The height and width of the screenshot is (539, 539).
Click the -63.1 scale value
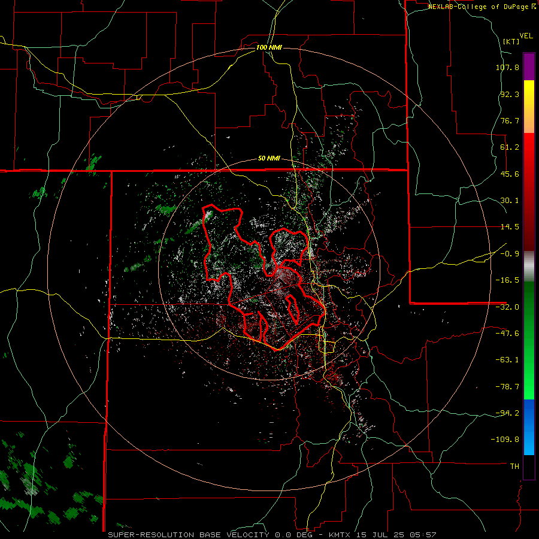click(x=507, y=360)
